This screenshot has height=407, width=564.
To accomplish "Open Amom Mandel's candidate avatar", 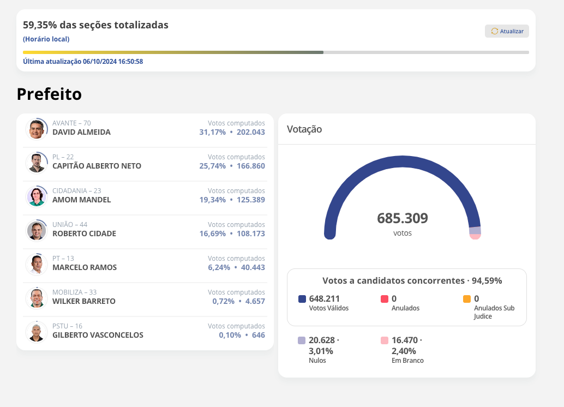I will (37, 196).
